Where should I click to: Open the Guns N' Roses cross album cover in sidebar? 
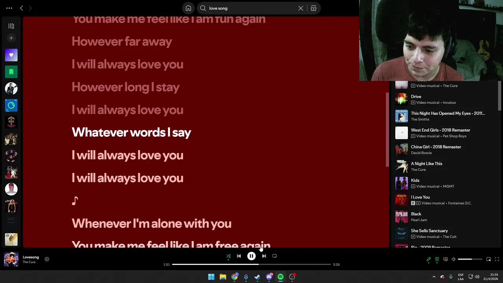pos(11,122)
